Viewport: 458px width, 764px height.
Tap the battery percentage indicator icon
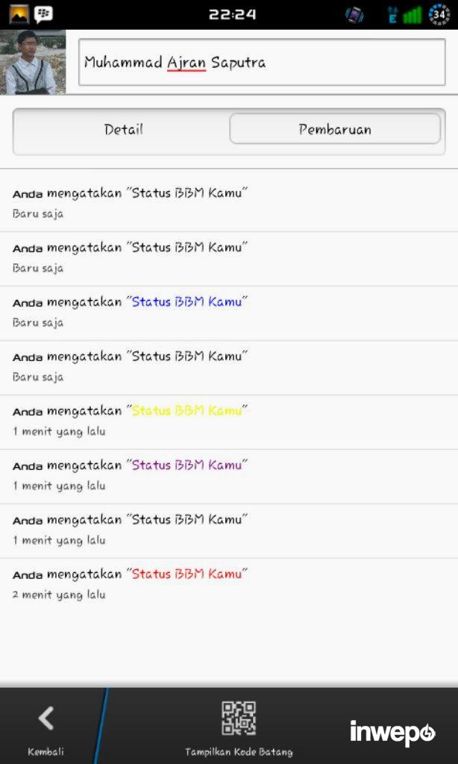click(x=440, y=14)
